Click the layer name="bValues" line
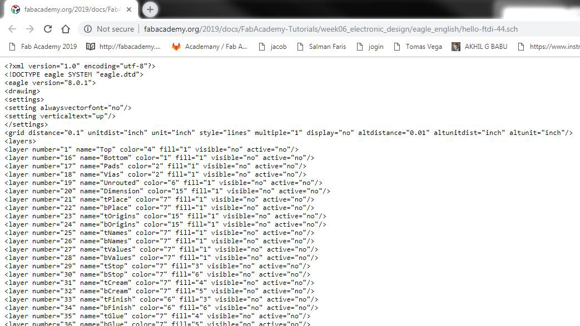The image size is (580, 326). [x=161, y=258]
